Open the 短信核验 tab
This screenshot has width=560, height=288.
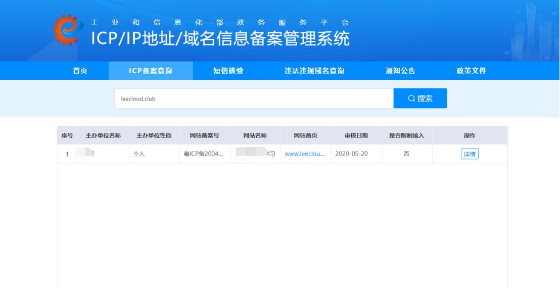[228, 71]
